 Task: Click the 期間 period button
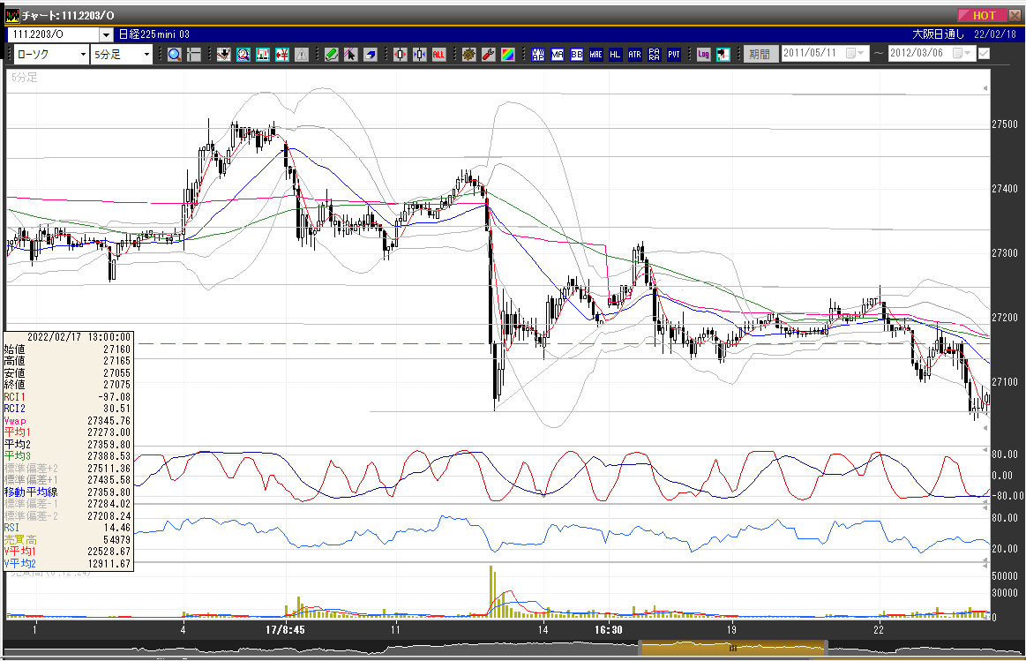760,55
